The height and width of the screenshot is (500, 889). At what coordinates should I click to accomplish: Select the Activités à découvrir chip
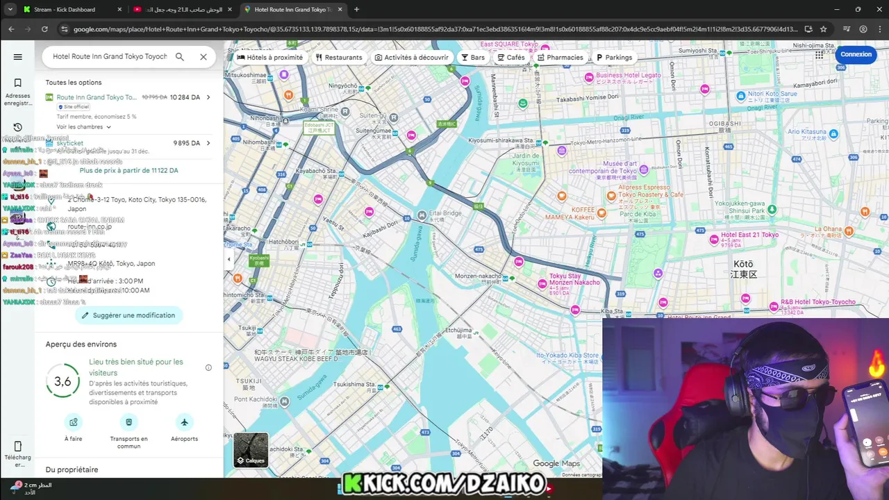pos(412,58)
